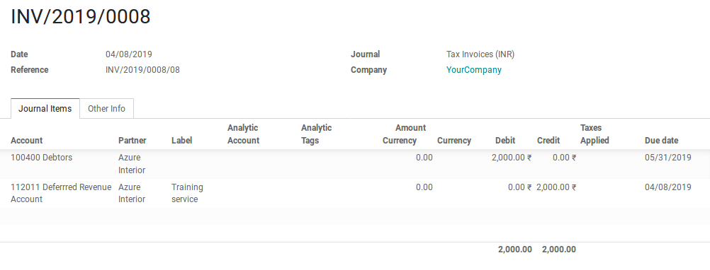Sort by the Label column header
Viewport: 710px width, 270px height.
[x=181, y=141]
